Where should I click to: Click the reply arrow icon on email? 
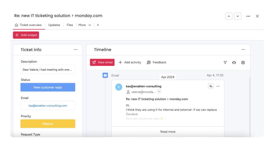pyautogui.click(x=211, y=86)
